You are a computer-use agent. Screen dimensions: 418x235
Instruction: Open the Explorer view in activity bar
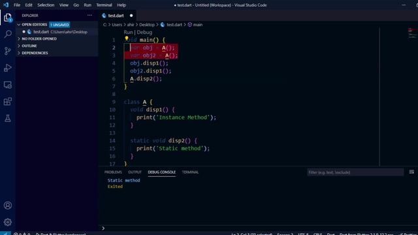tap(8, 18)
